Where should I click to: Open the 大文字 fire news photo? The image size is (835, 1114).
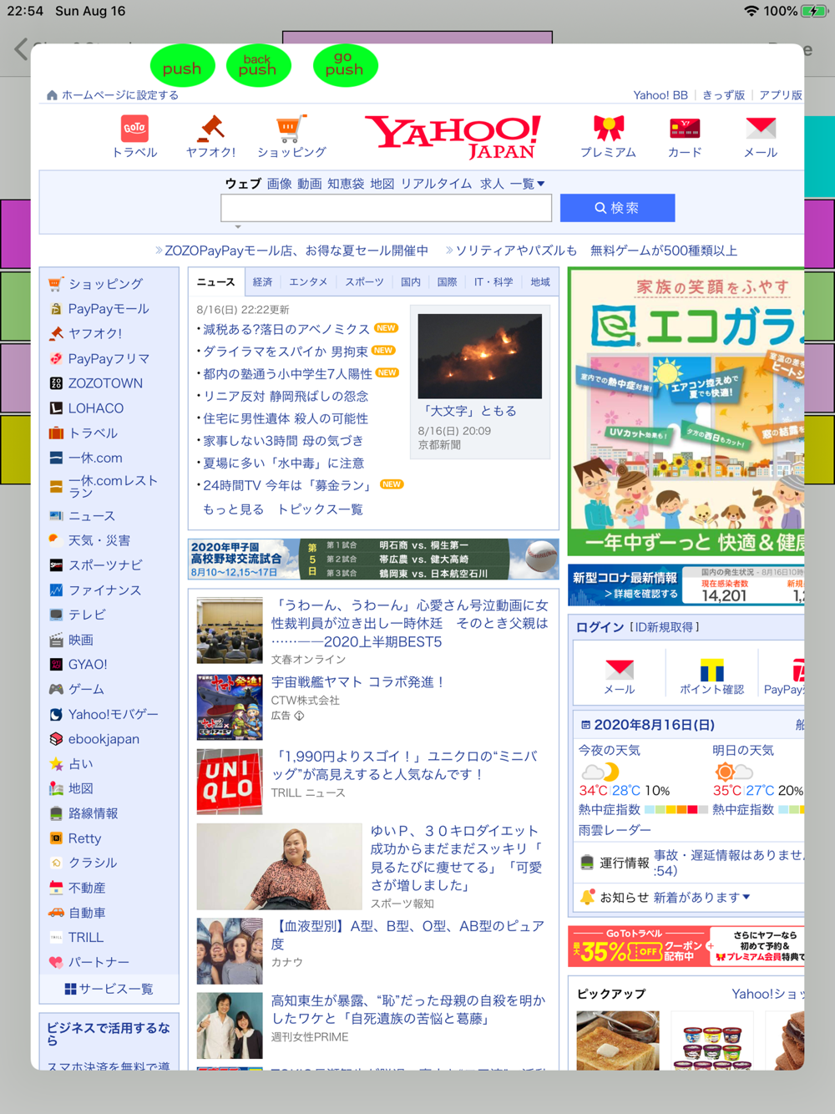tap(479, 356)
